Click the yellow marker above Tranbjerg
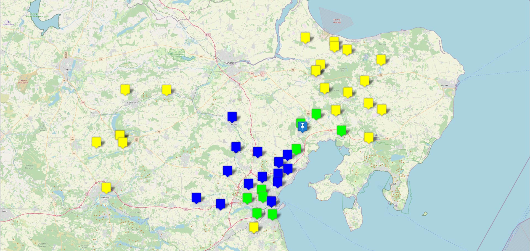The width and height of the screenshot is (530, 251). coord(254,227)
